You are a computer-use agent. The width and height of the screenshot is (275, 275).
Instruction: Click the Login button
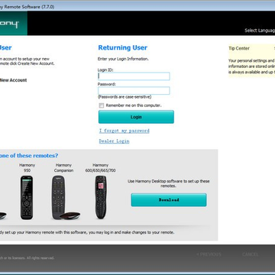coord(136,117)
